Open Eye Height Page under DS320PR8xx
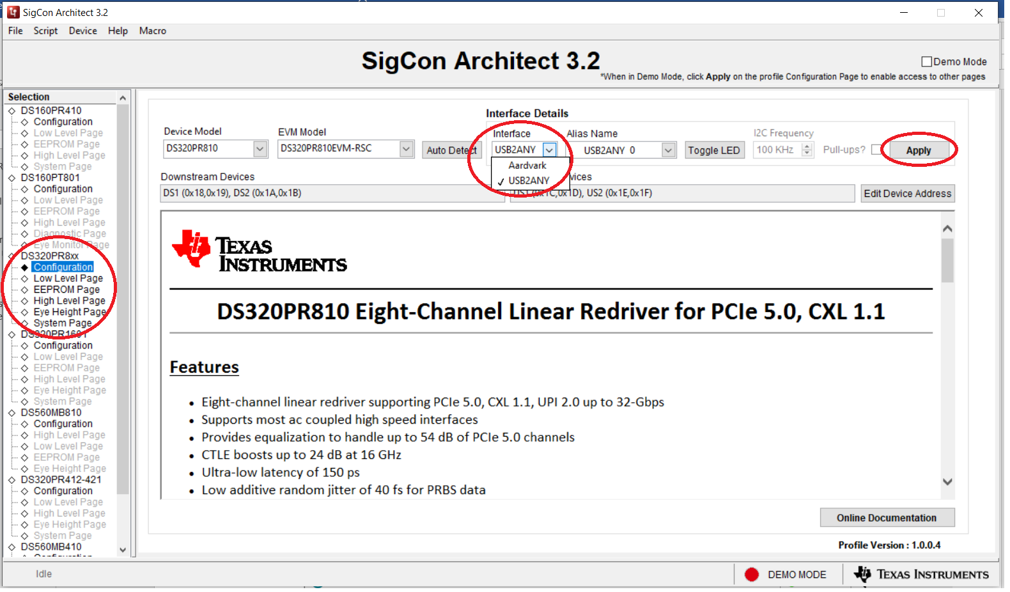 click(70, 312)
